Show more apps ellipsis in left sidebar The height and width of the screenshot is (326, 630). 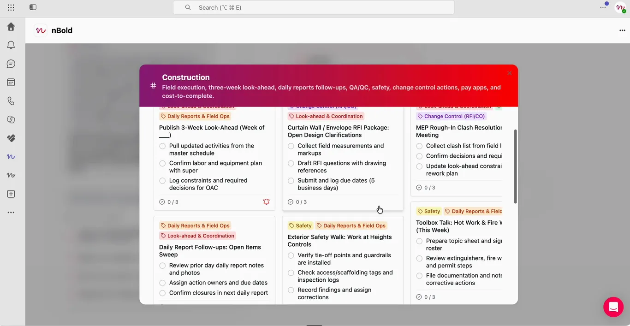tap(11, 213)
